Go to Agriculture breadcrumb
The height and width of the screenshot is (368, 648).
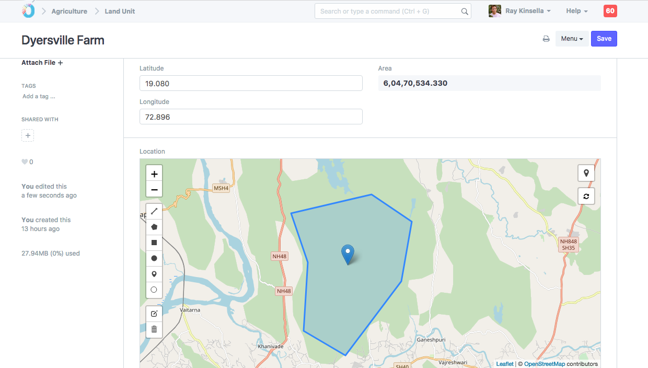69,11
